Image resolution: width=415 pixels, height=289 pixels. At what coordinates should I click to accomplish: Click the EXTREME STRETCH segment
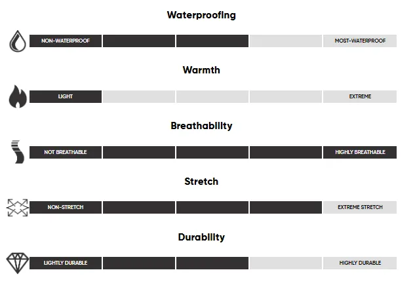point(360,207)
